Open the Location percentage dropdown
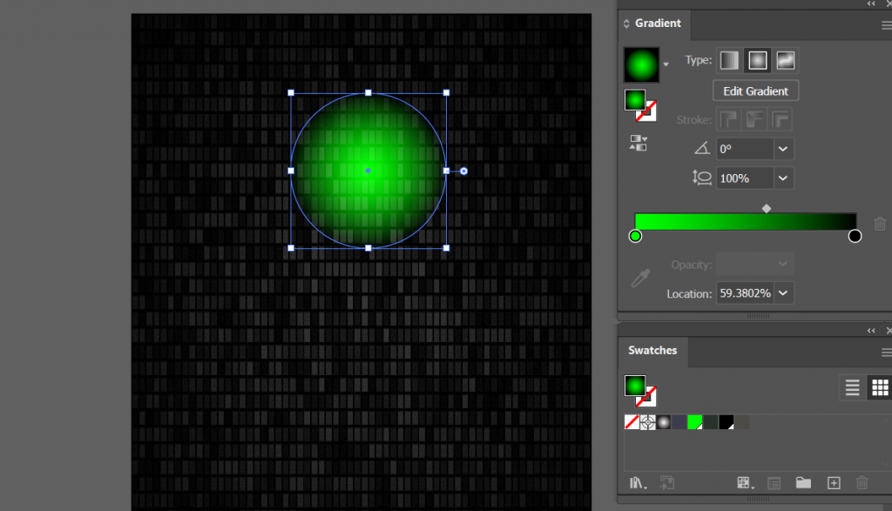This screenshot has width=892, height=511. 781,292
